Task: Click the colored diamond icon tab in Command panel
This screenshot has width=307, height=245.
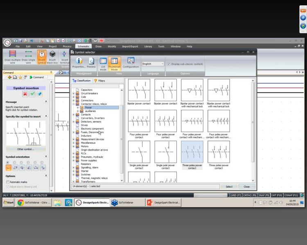Action: (x=9, y=77)
